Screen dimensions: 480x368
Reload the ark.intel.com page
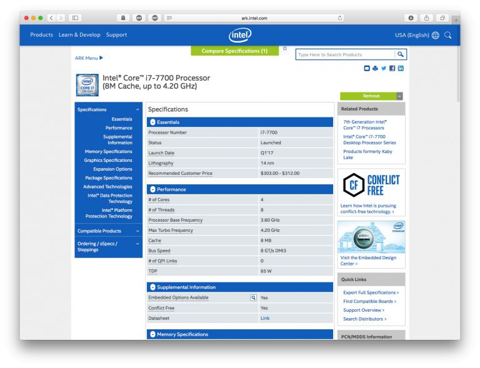340,18
